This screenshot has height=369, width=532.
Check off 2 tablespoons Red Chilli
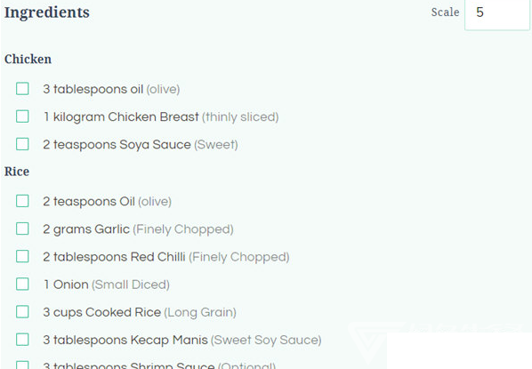click(x=22, y=256)
